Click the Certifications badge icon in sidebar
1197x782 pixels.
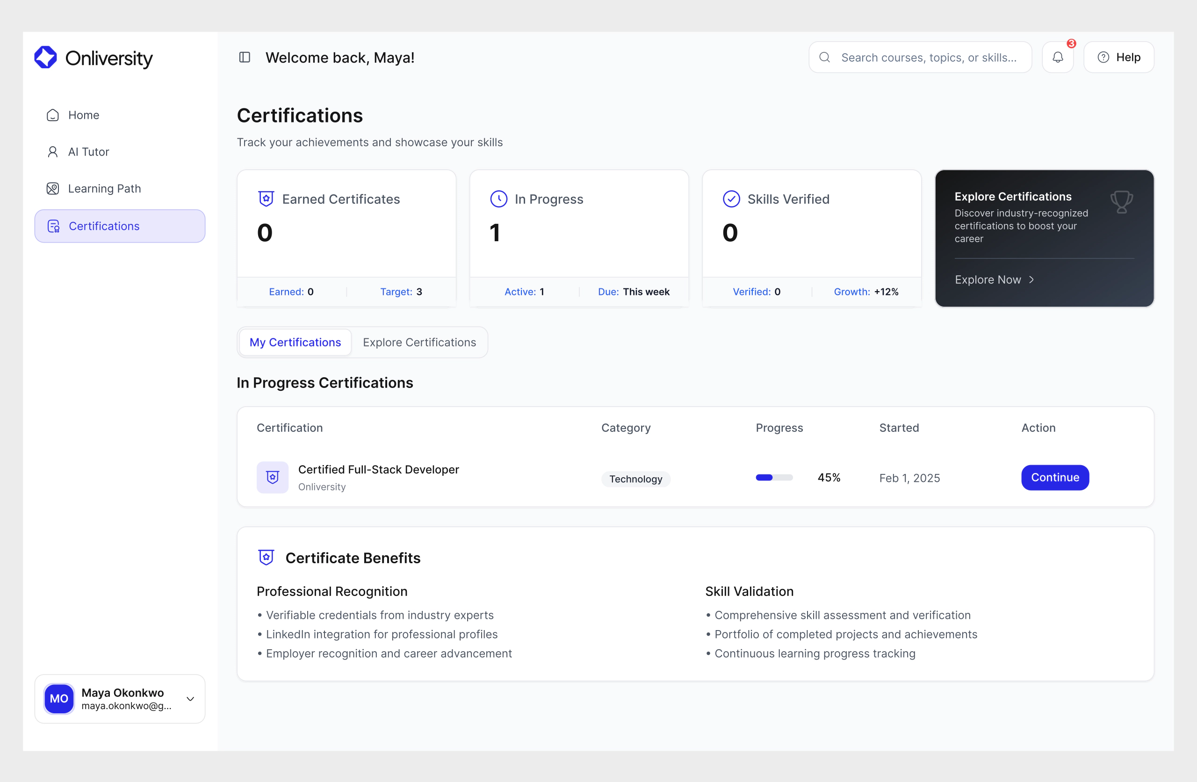pyautogui.click(x=53, y=226)
